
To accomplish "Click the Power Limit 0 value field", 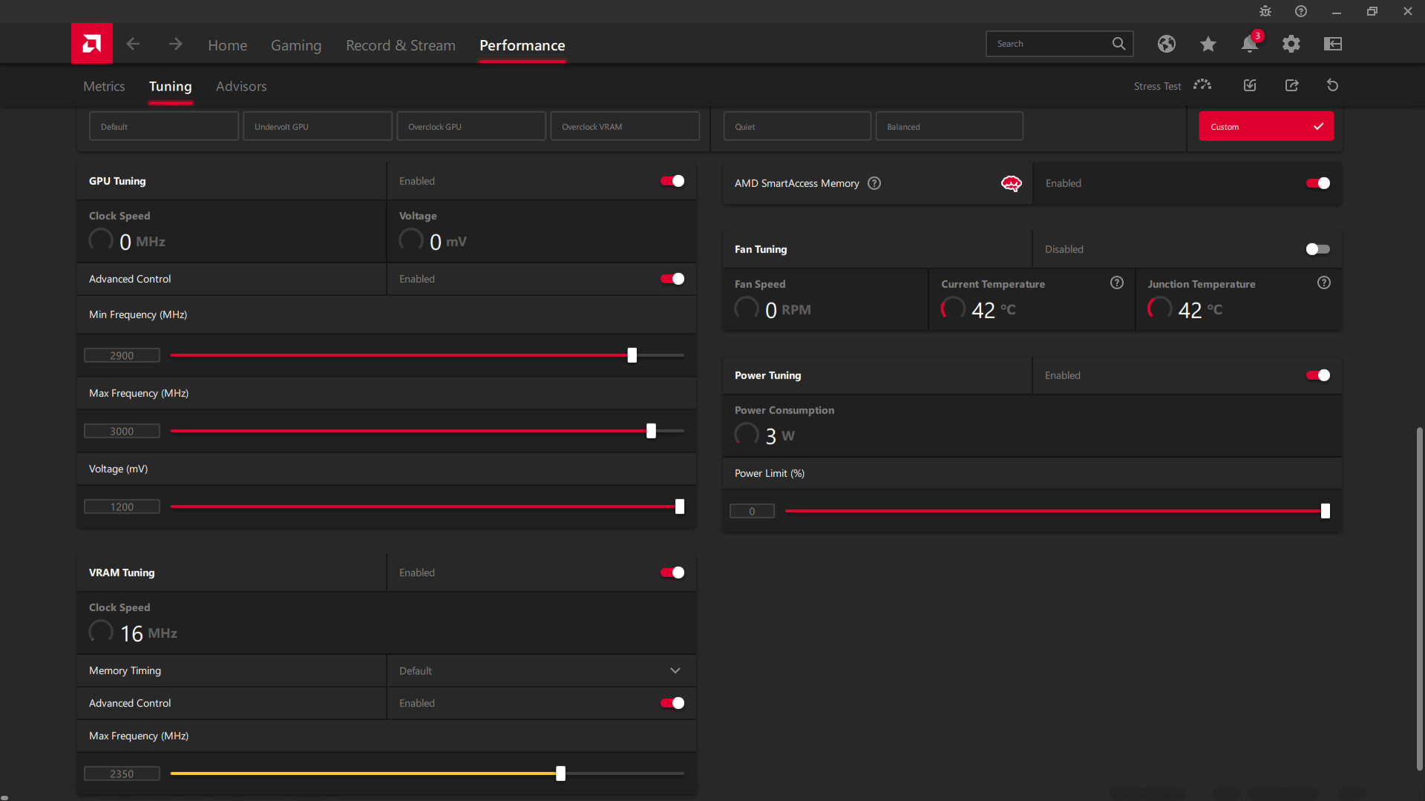I will tap(752, 511).
